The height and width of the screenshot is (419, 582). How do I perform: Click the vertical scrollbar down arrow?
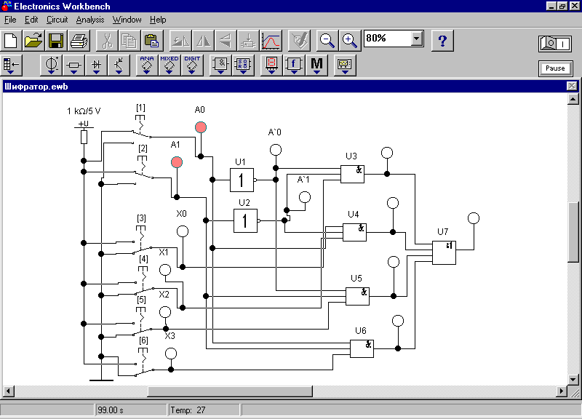click(573, 380)
